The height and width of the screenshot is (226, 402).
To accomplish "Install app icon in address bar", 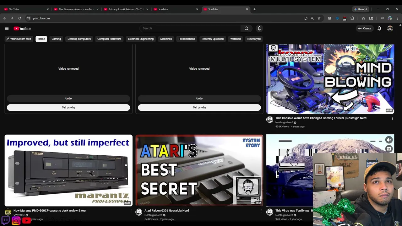I will click(x=306, y=18).
